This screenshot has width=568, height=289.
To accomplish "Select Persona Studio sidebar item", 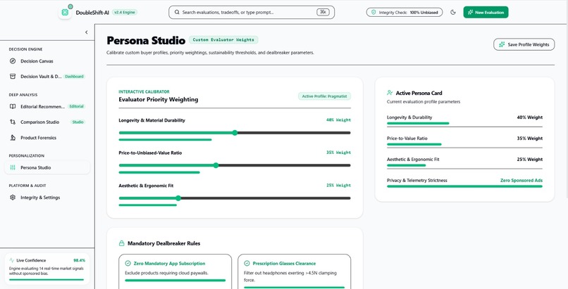I will point(47,167).
